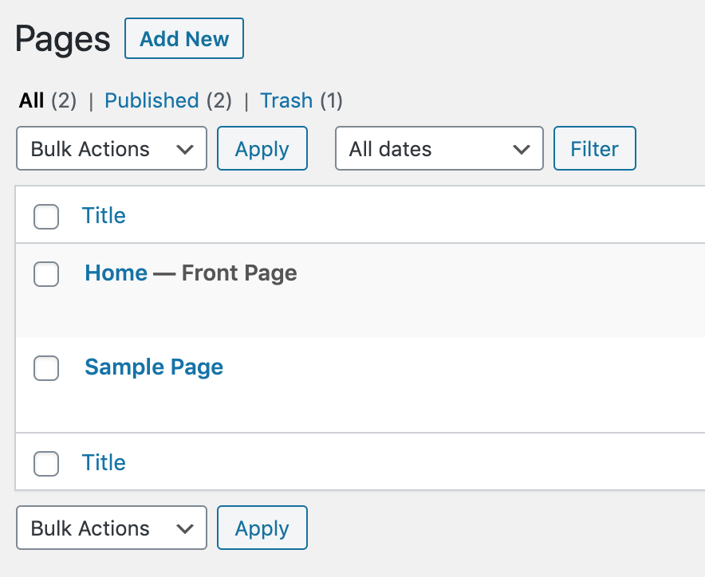Click the bottom Title column header
The height and width of the screenshot is (577, 705).
(x=104, y=462)
